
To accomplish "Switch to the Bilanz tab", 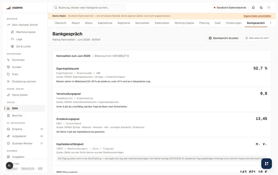I will [89, 23].
